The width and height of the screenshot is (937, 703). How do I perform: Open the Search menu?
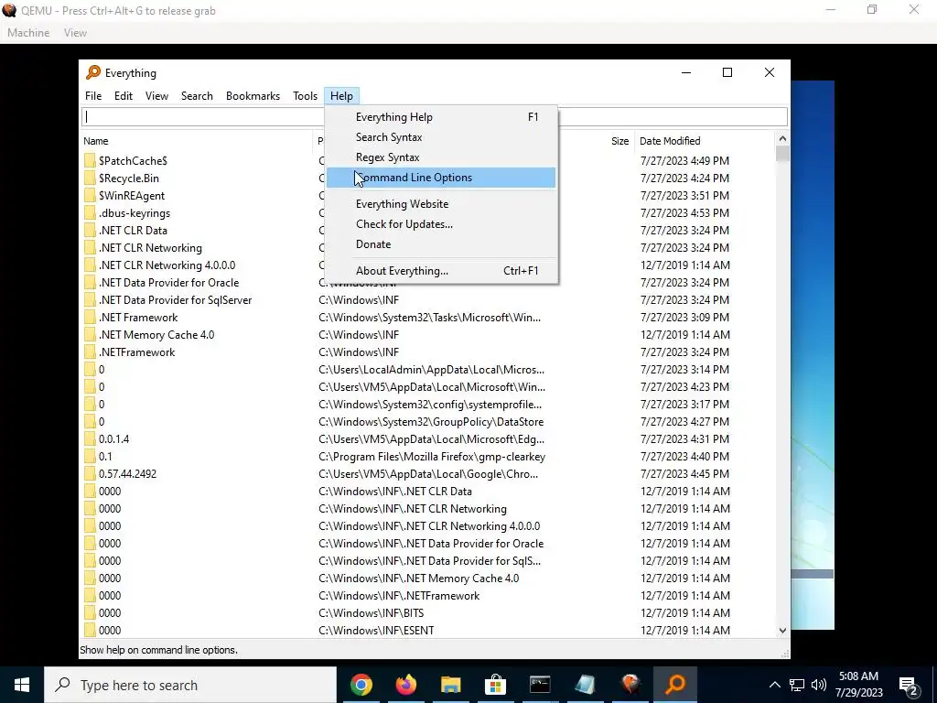click(x=197, y=95)
